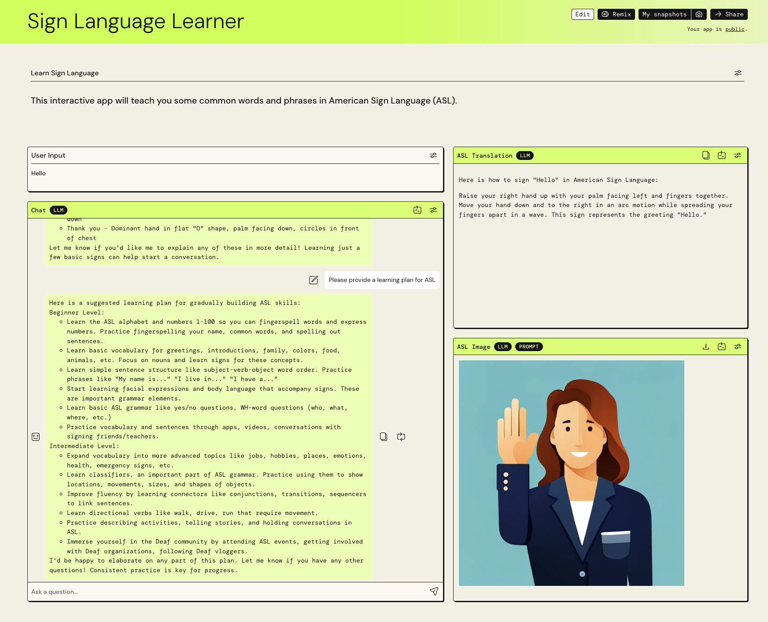The width and height of the screenshot is (768, 622).
Task: Open the ASL Translation settings sliders
Action: pyautogui.click(x=738, y=155)
